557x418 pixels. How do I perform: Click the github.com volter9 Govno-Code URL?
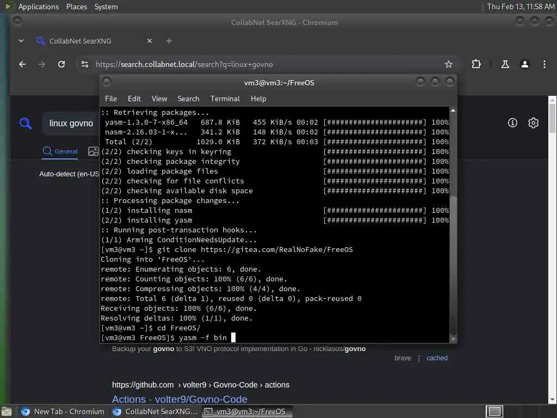(200, 385)
